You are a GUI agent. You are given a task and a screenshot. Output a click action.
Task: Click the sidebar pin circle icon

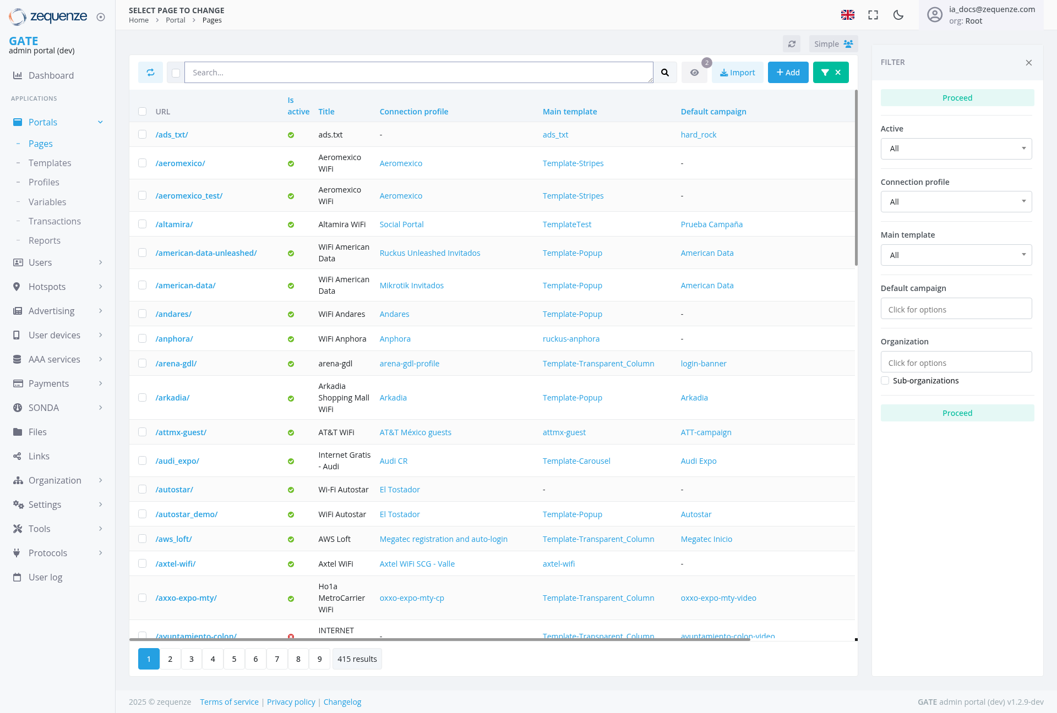point(101,17)
